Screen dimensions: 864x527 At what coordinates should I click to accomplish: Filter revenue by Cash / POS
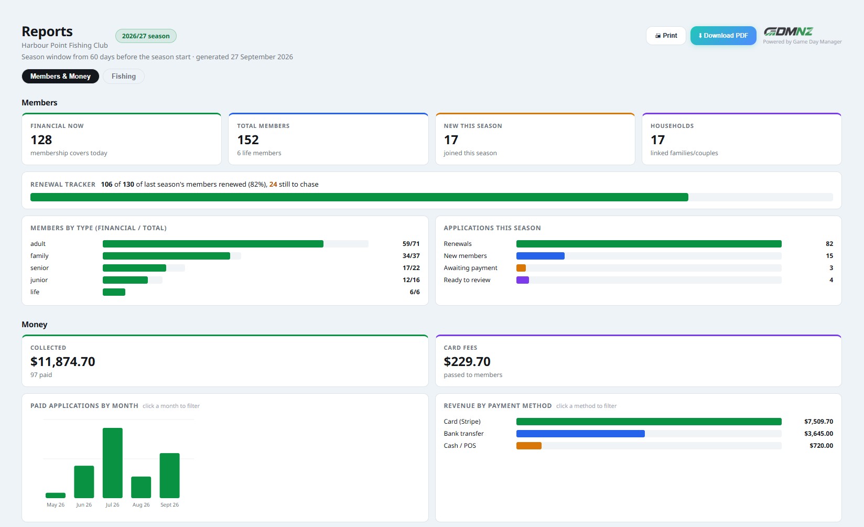click(638, 446)
